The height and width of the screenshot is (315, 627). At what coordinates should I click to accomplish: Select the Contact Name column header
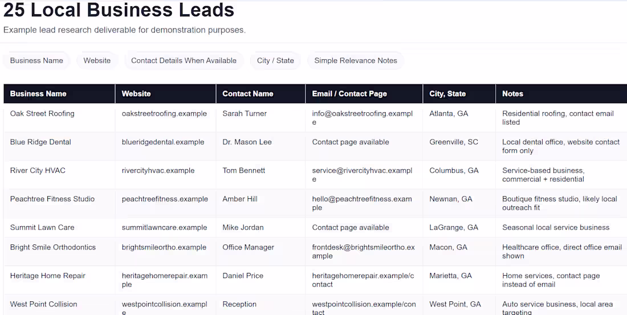click(x=248, y=93)
